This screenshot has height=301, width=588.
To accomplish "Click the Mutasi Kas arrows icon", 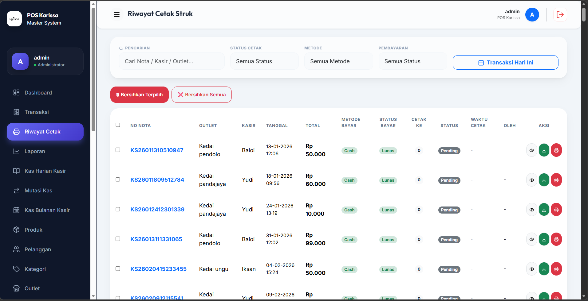I will click(16, 191).
